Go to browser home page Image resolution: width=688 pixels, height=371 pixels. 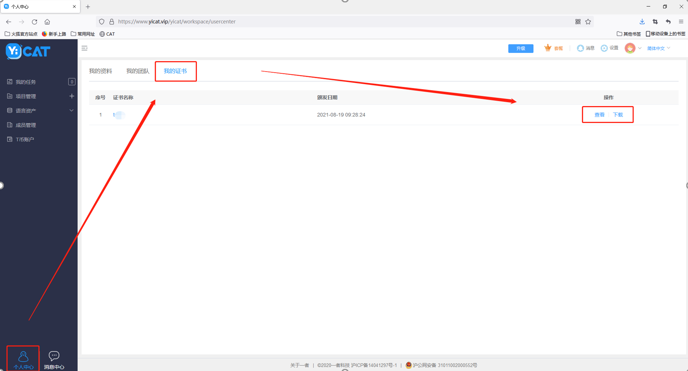tap(47, 21)
